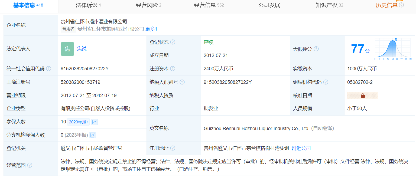
Task: Click 更多1 former names link
Action: (x=151, y=29)
